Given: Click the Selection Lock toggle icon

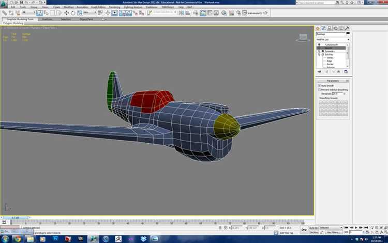Looking at the screenshot, I should (x=220, y=227).
